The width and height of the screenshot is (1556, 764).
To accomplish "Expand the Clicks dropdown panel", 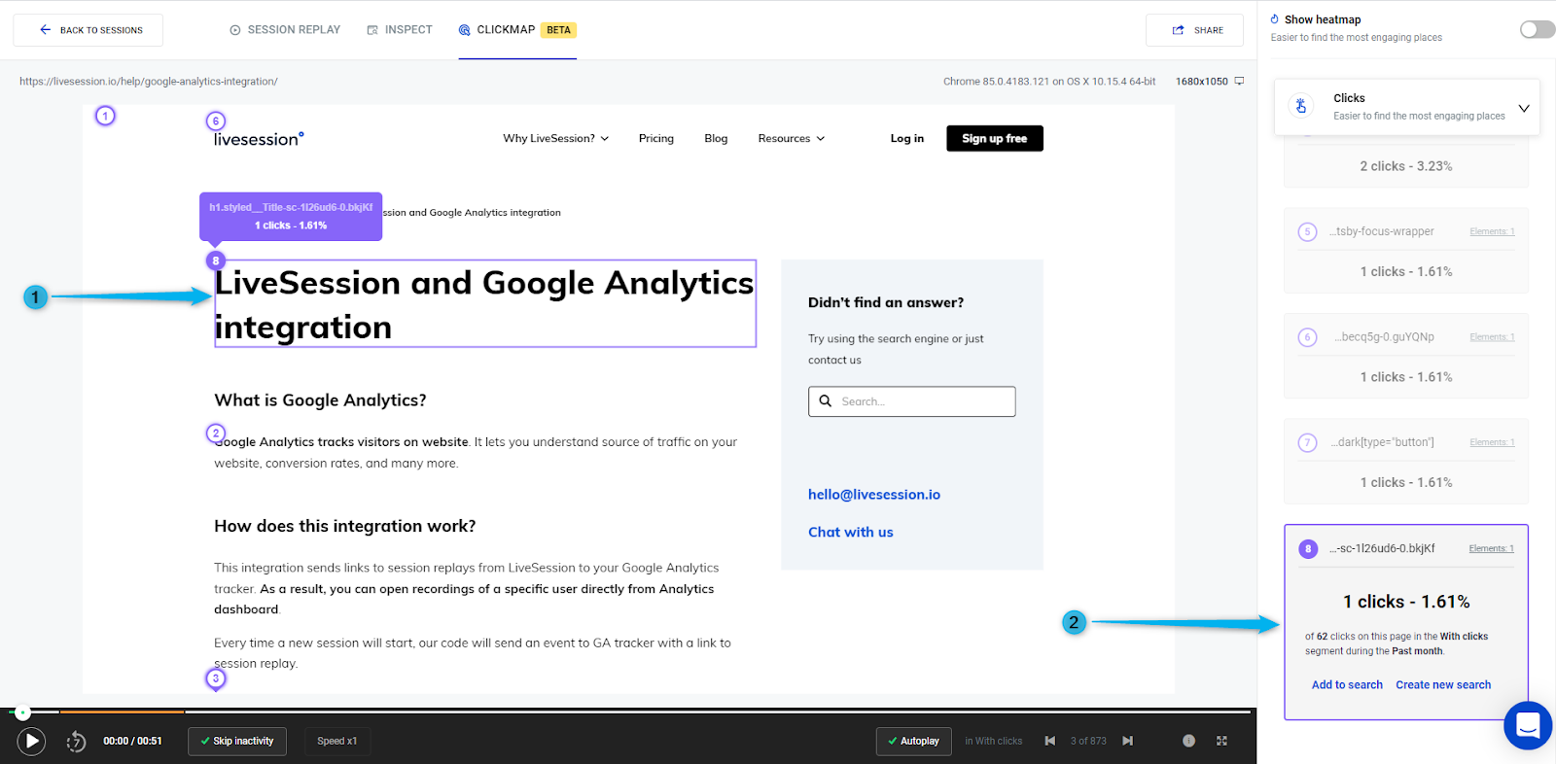I will [x=1523, y=108].
